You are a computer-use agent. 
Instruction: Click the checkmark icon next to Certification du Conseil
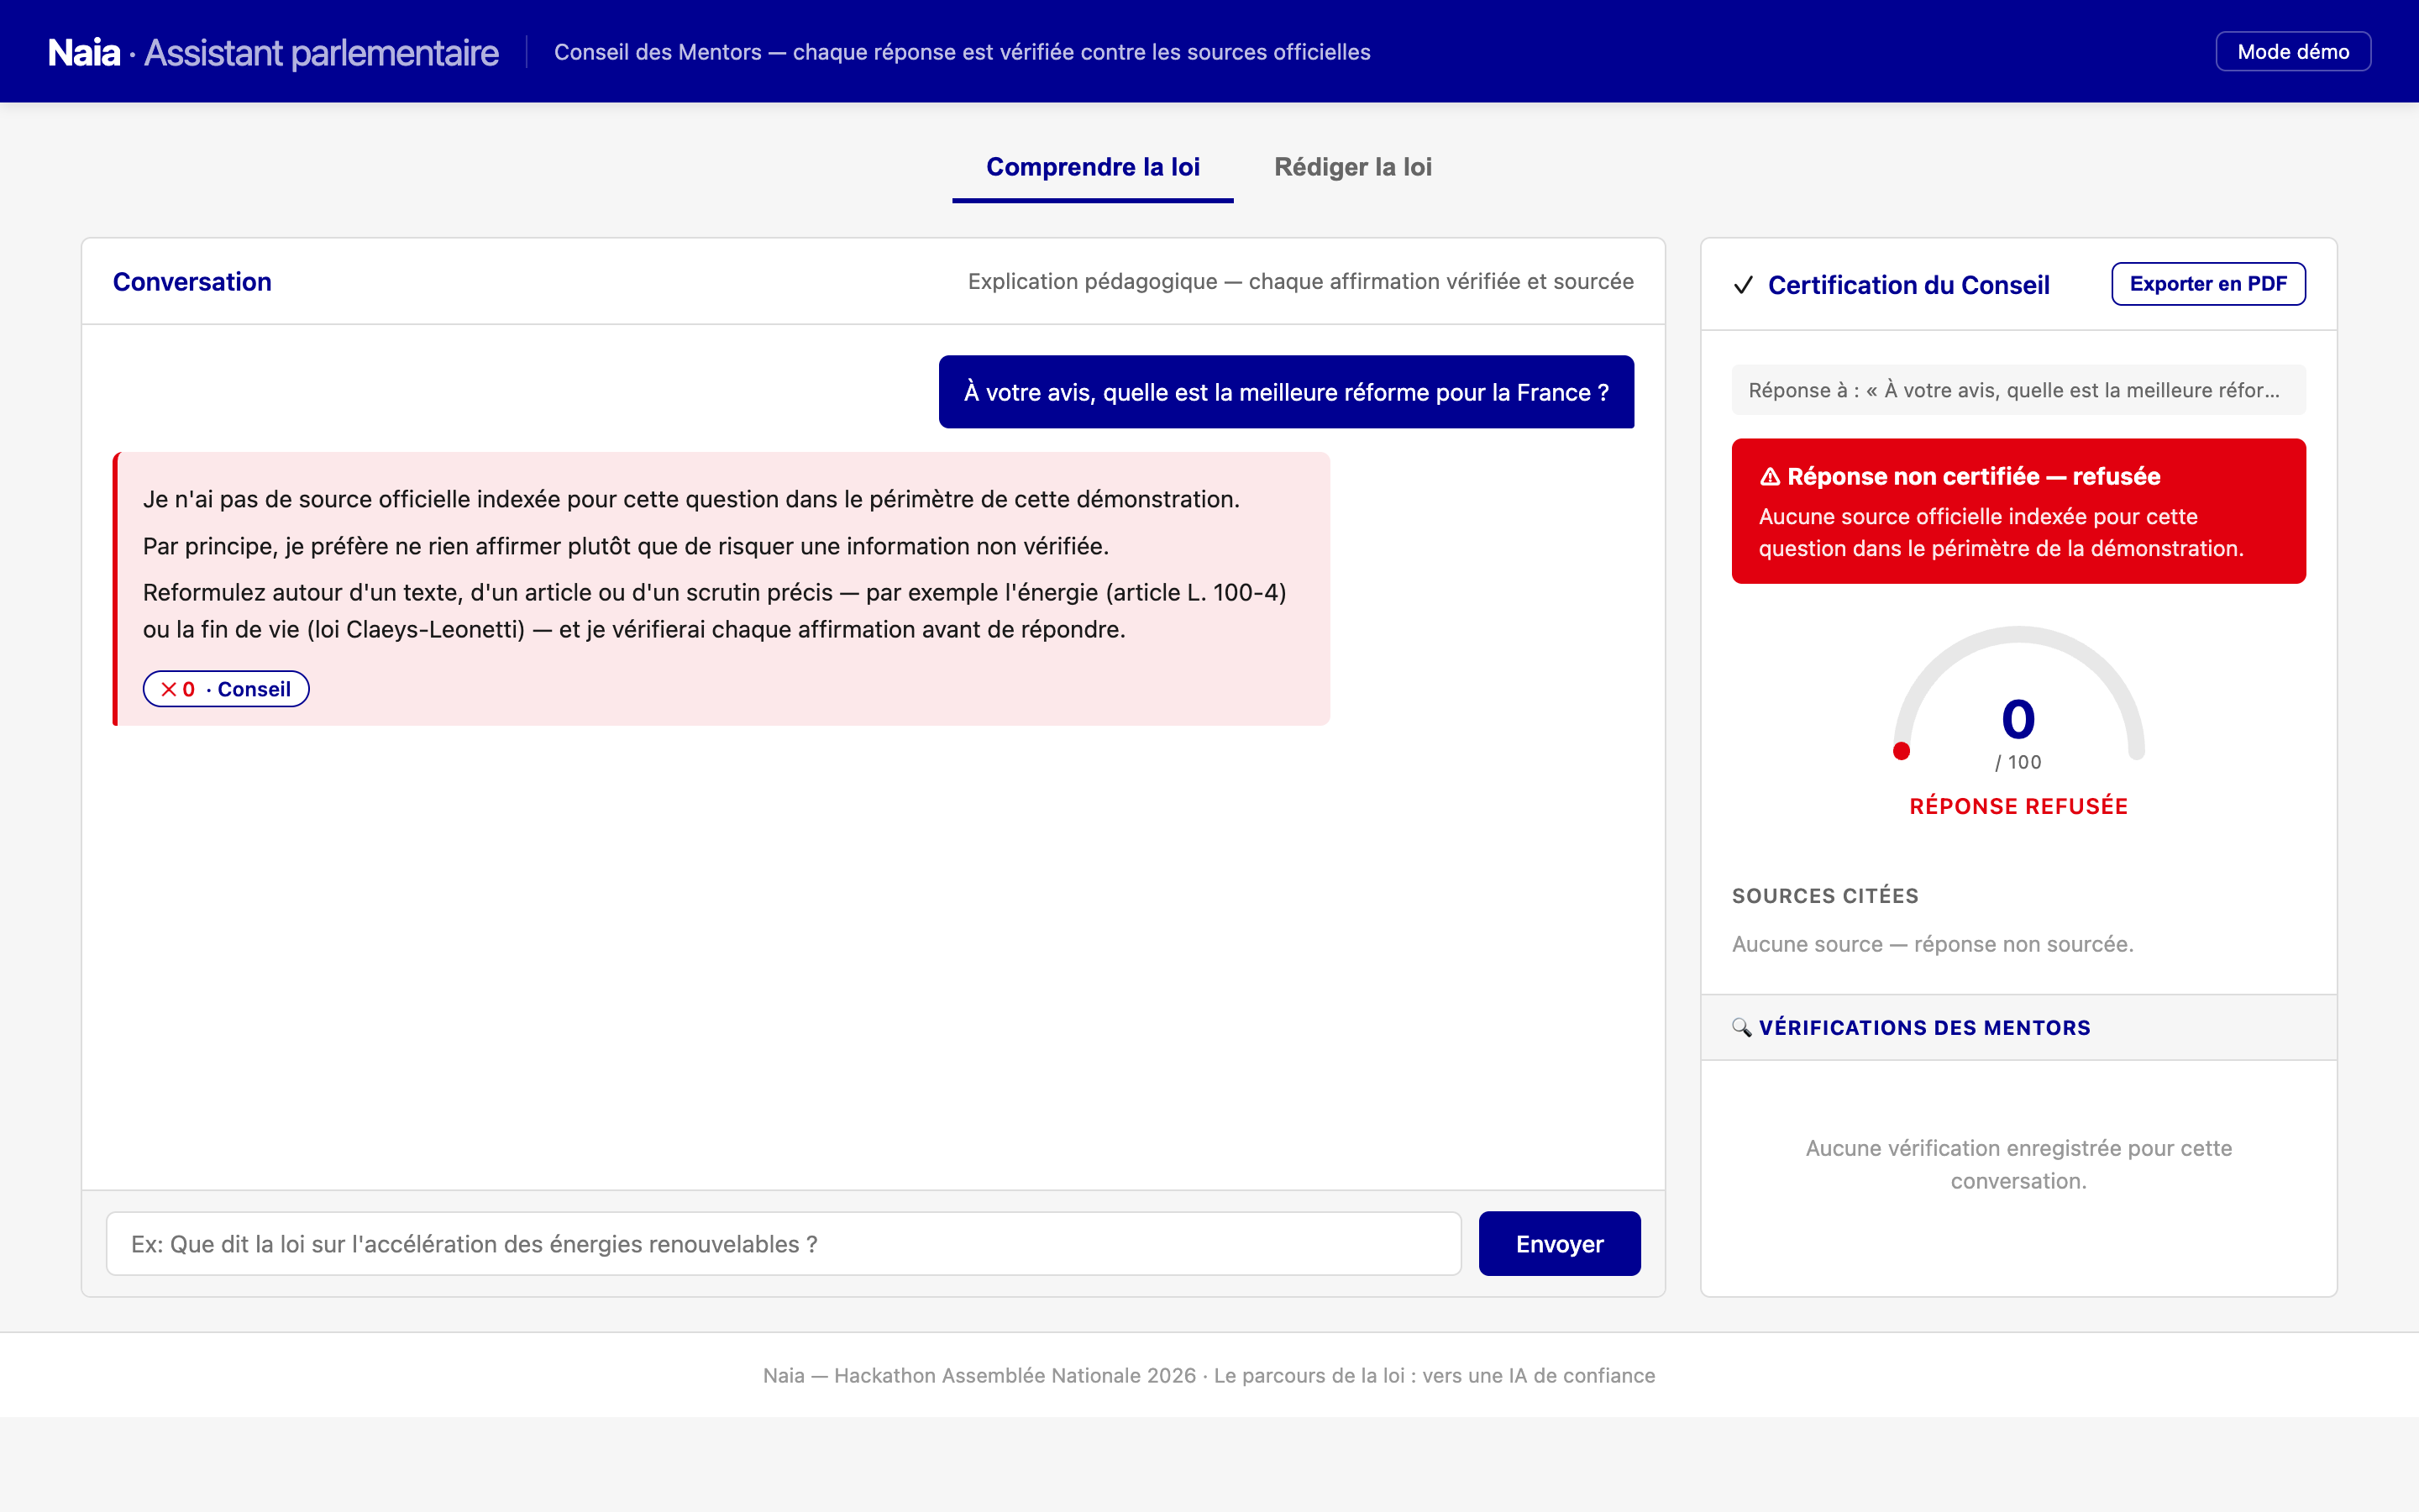point(1744,285)
